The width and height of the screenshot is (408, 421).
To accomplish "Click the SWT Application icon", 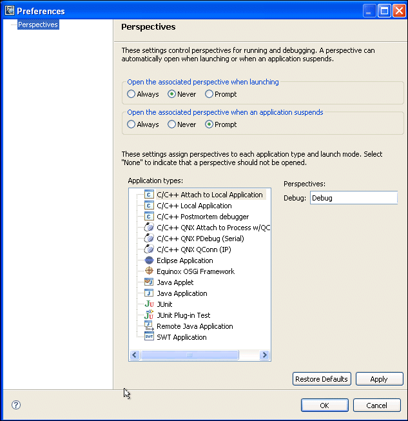I will tap(149, 337).
